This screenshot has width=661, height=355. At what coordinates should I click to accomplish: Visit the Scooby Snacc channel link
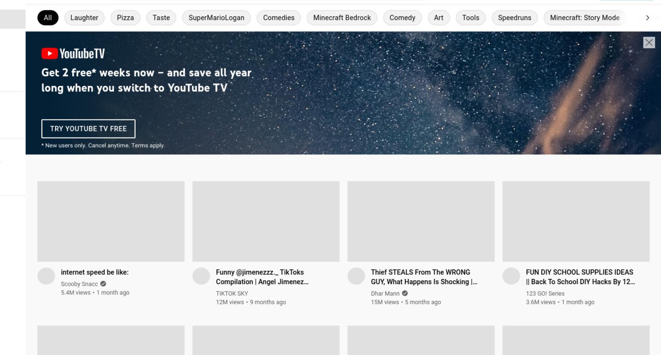tap(79, 284)
